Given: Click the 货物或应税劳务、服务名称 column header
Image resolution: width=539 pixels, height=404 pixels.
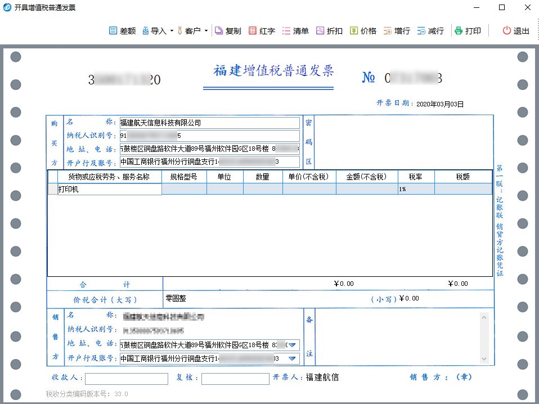Looking at the screenshot, I should pyautogui.click(x=109, y=177).
